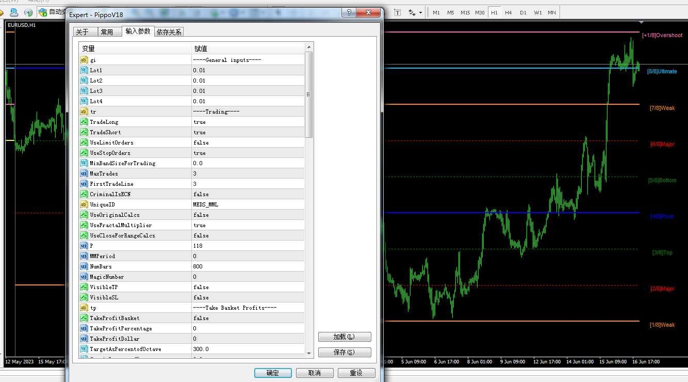Click the icon beside MagicNumber

click(84, 277)
